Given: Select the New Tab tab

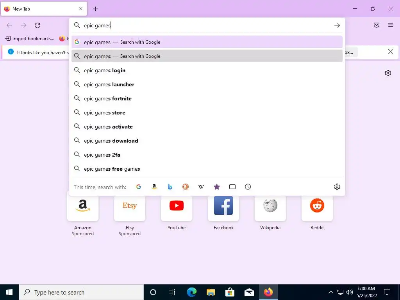Looking at the screenshot, I should coord(44,9).
